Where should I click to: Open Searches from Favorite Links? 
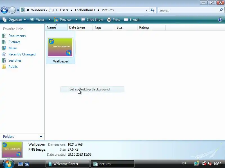15,60
